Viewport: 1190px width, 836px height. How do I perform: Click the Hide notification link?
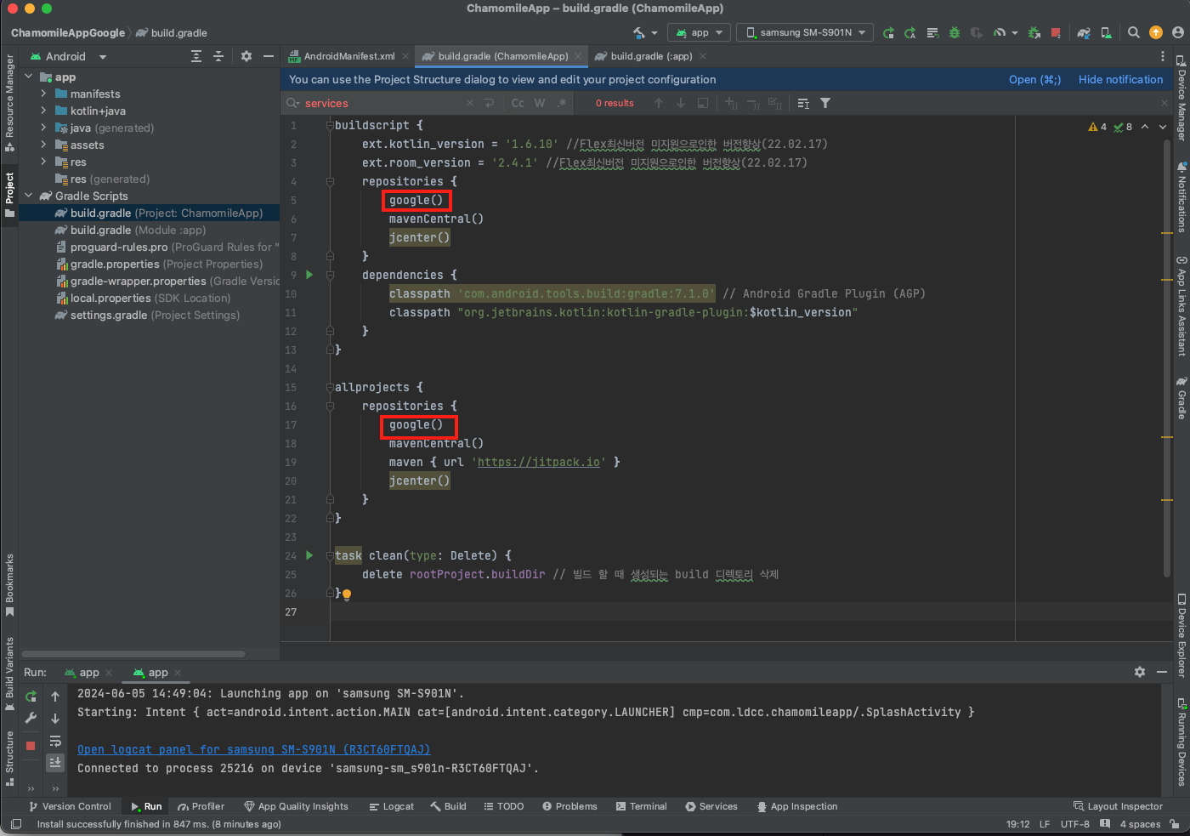(x=1120, y=79)
